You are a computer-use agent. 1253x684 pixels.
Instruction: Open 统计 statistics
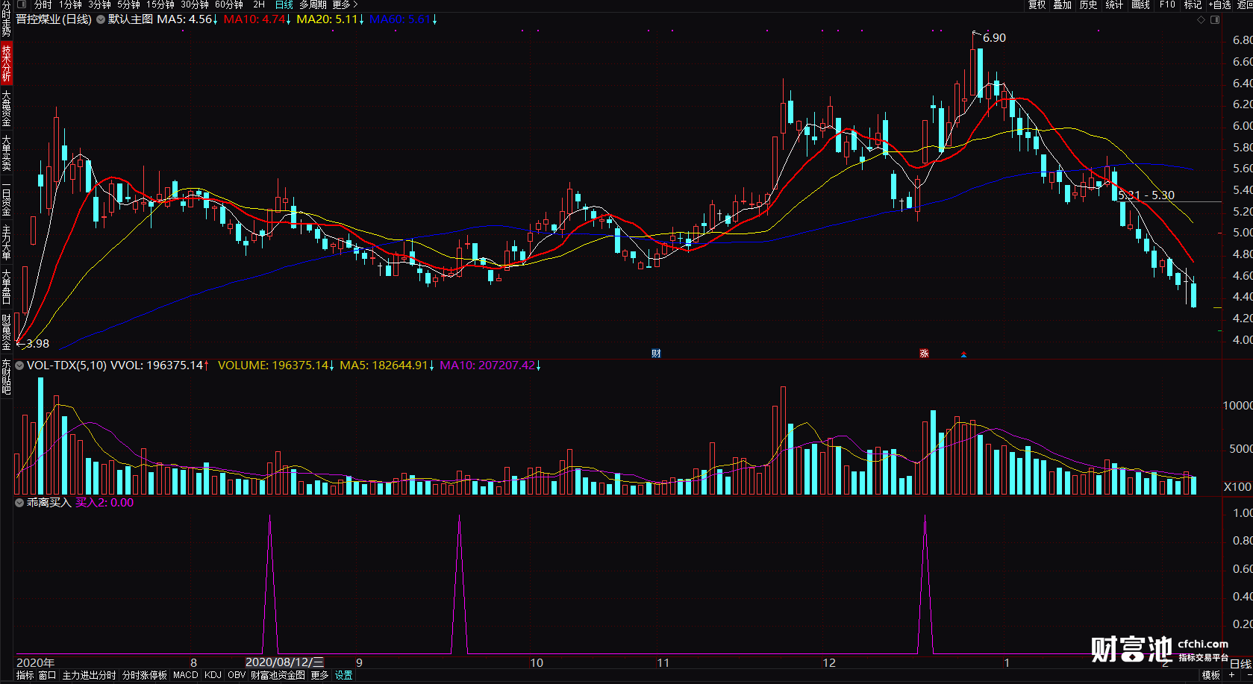tap(1114, 4)
